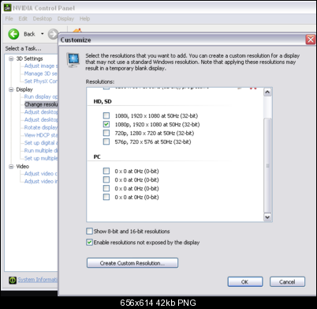Screen dimensions: 317x309
Task: Click the green Back arrow icon
Action: [13, 34]
